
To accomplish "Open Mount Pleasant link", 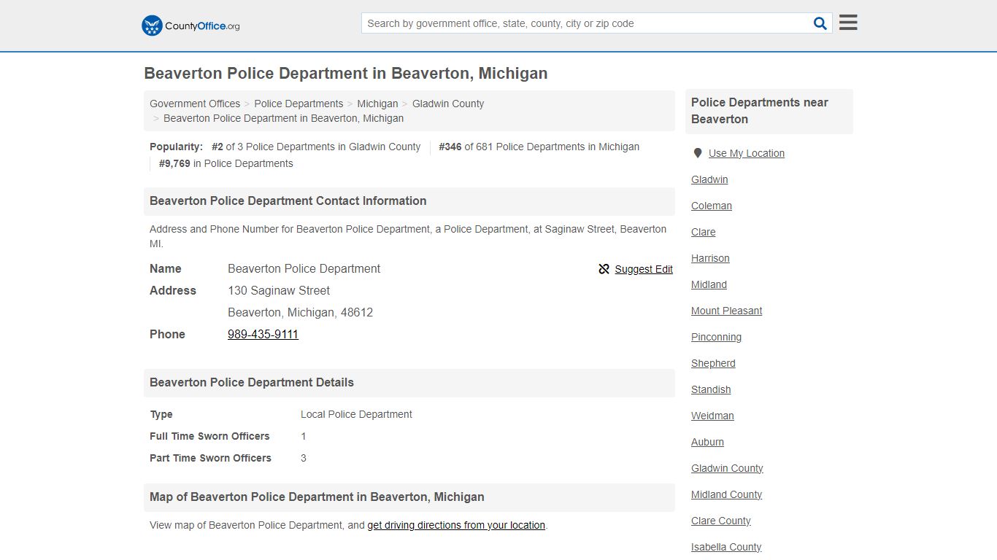I will point(726,311).
